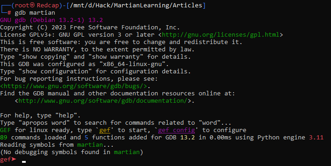331x166 pixels.
Task: Click '(No debugging symbols found in martian)' line
Action: tap(72, 152)
